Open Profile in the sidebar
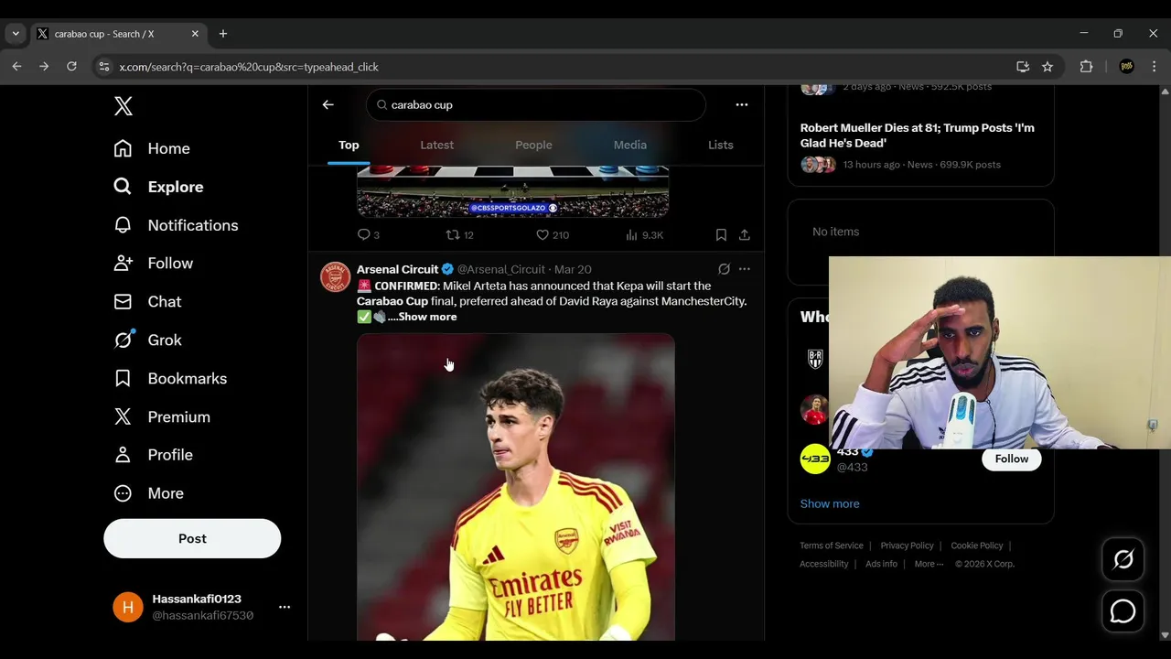The width and height of the screenshot is (1171, 659). pos(153,455)
